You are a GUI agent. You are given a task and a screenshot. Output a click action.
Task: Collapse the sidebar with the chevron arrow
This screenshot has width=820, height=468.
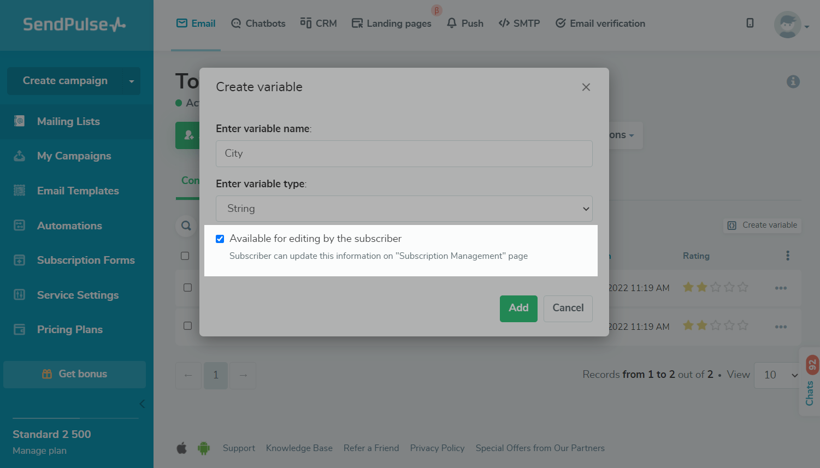(x=142, y=404)
